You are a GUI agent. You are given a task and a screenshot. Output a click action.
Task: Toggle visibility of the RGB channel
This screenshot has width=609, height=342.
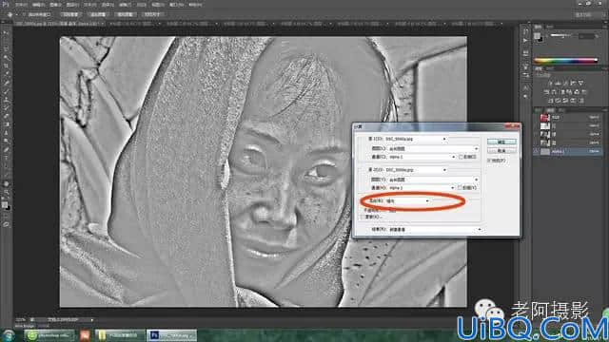[537, 118]
